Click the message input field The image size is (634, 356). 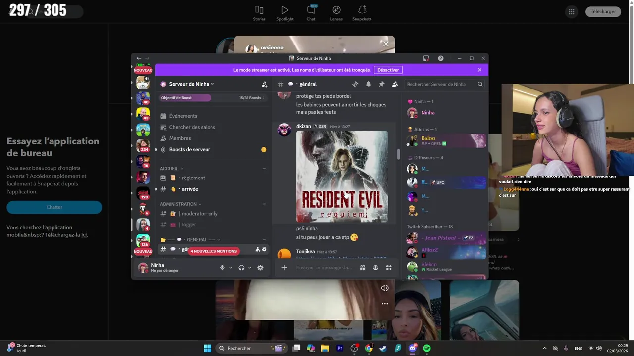pos(324,267)
